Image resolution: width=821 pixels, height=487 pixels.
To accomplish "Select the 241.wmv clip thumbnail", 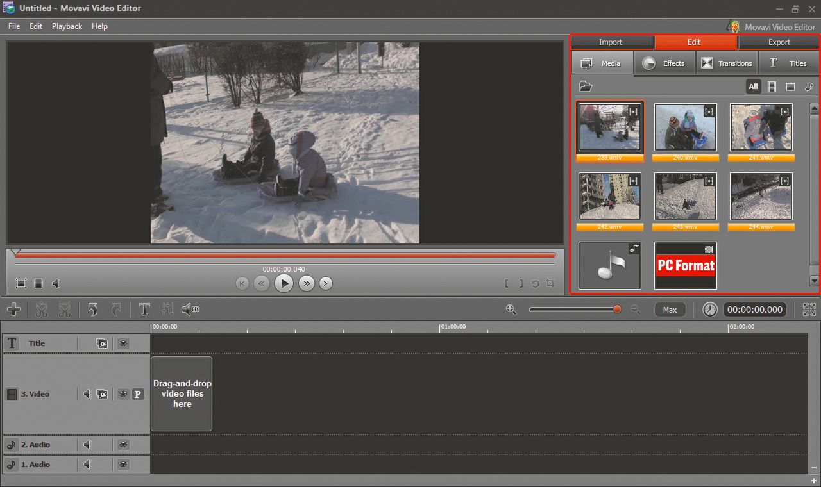I will click(761, 127).
